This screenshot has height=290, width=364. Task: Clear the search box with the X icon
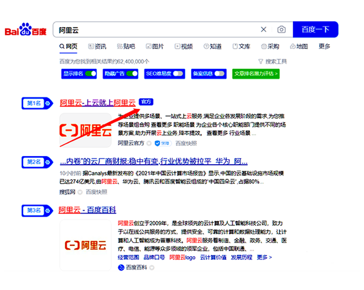263,30
